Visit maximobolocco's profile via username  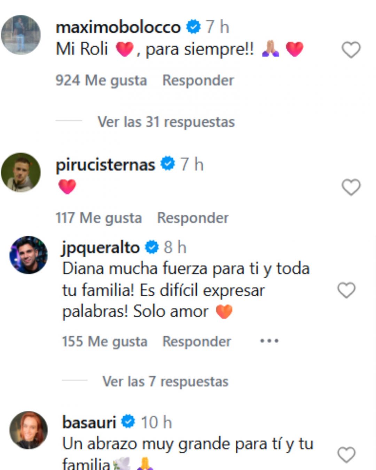[118, 27]
